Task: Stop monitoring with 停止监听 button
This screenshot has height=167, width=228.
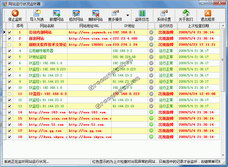Action: pos(15,16)
